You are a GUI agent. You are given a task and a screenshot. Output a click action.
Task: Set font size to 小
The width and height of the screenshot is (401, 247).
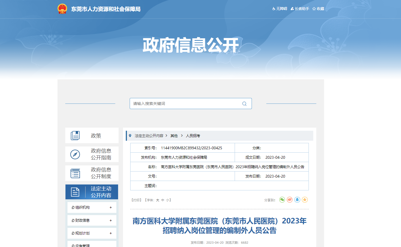(x=167, y=200)
